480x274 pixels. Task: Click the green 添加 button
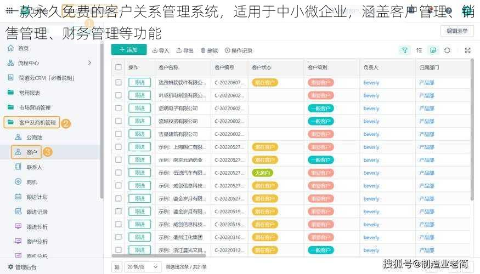coord(129,49)
